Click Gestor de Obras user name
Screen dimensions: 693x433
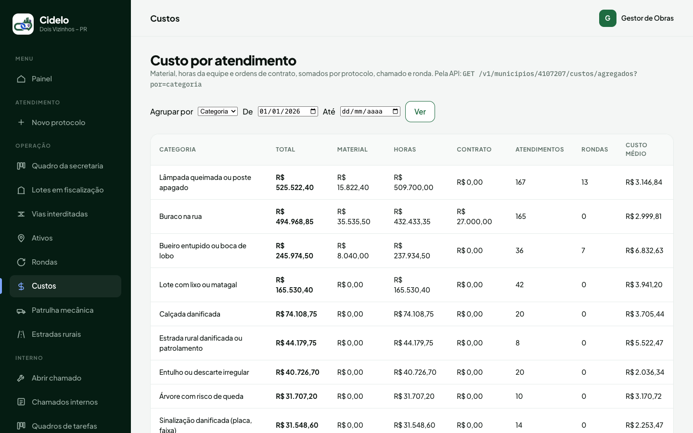point(647,18)
